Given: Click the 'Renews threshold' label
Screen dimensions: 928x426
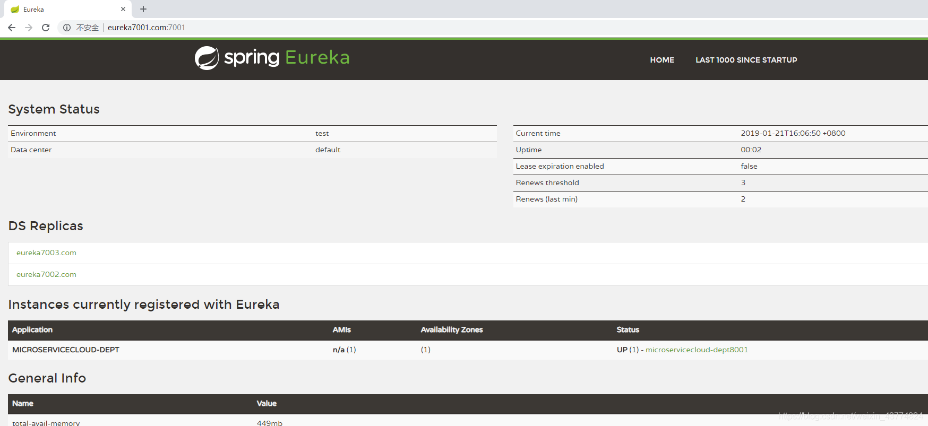Looking at the screenshot, I should [547, 182].
